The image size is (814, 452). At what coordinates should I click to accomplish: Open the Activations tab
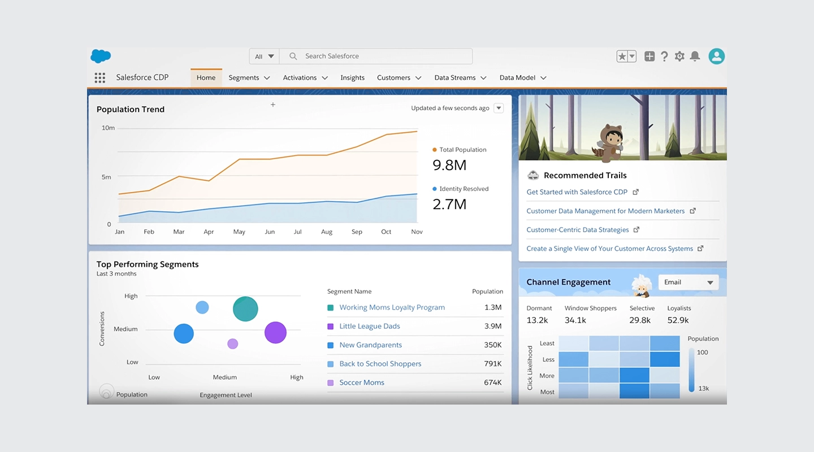[x=300, y=78]
